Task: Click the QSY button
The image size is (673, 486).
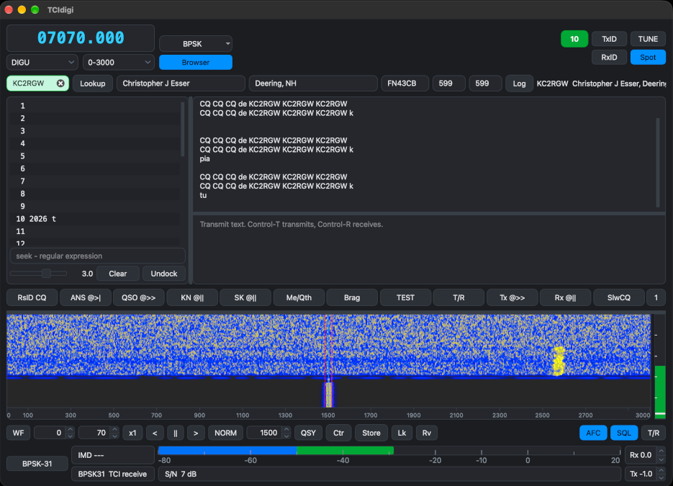Action: 308,433
